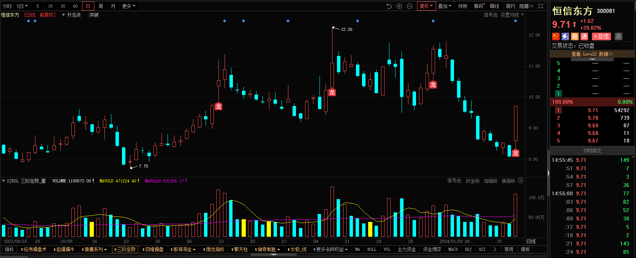Collapse the quote side panel via divider handle
Screen dimensions: 636x258
pos(548,173)
